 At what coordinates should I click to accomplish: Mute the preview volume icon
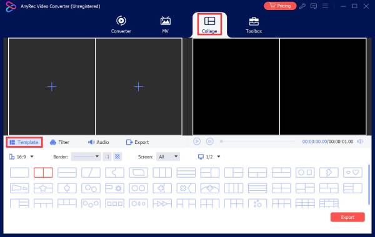(x=360, y=142)
